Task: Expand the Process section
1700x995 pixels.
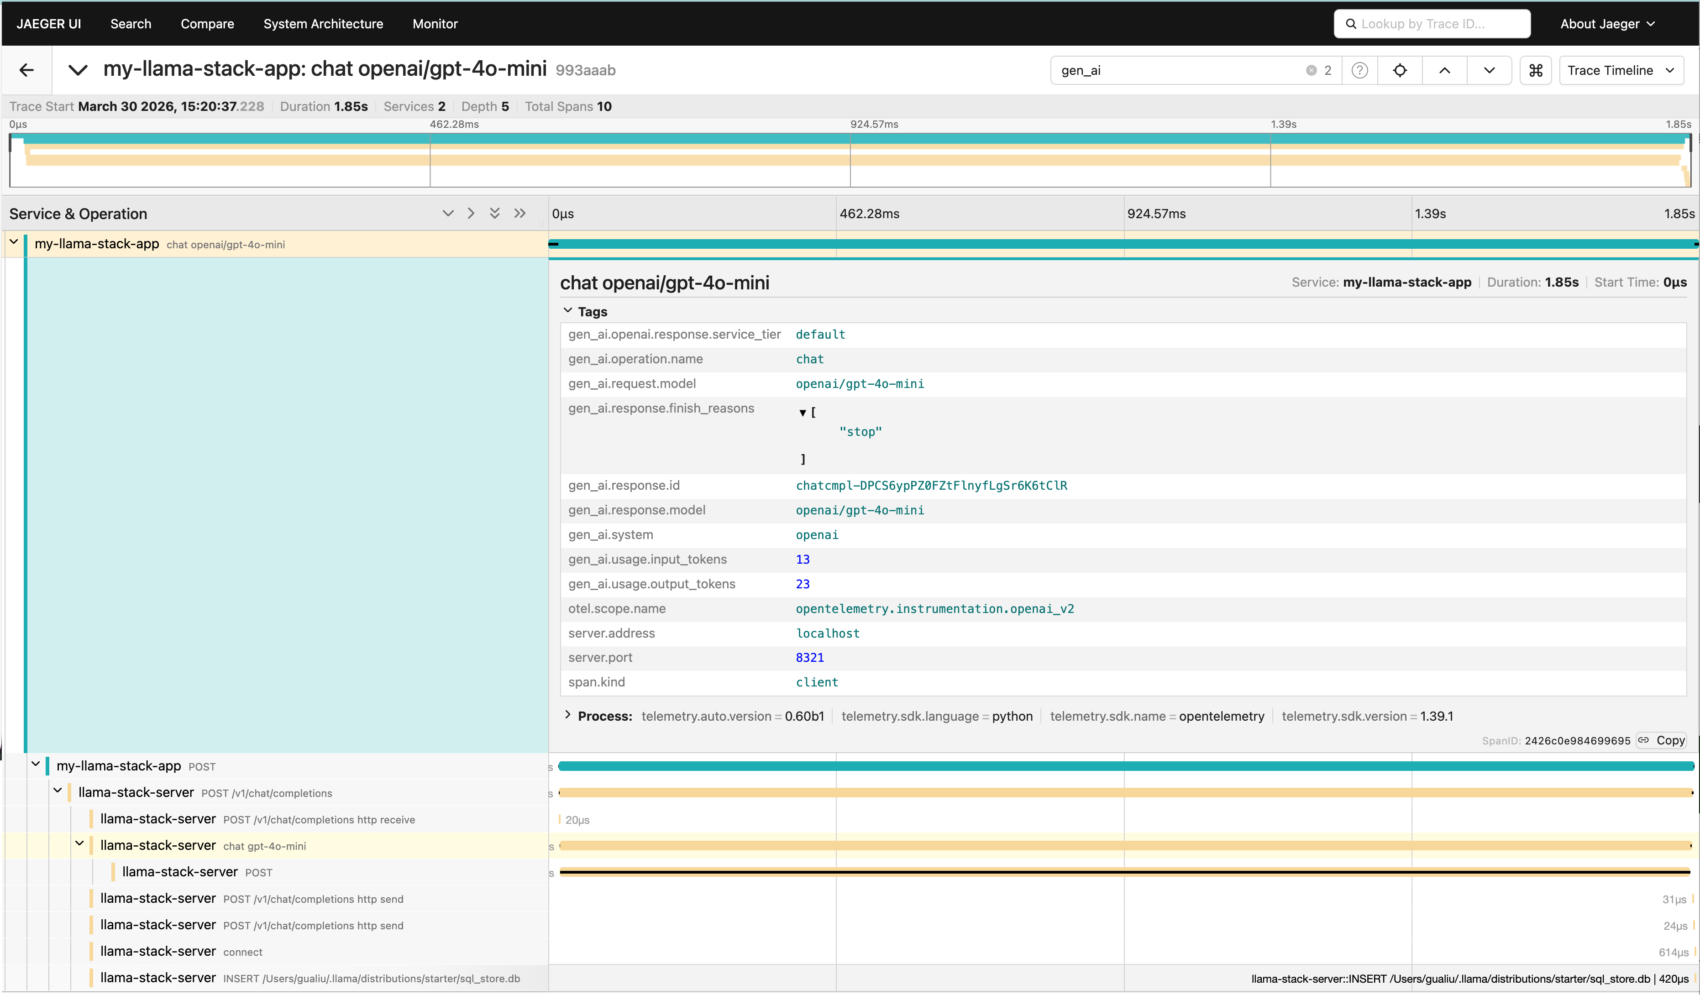Action: [568, 715]
